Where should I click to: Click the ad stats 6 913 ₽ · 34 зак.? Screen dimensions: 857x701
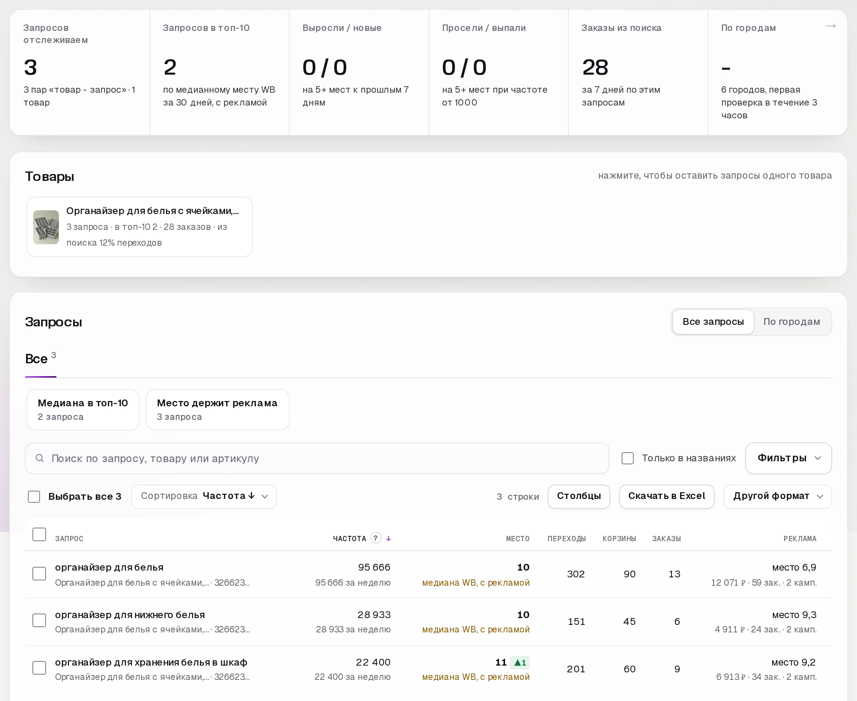pyautogui.click(x=766, y=677)
